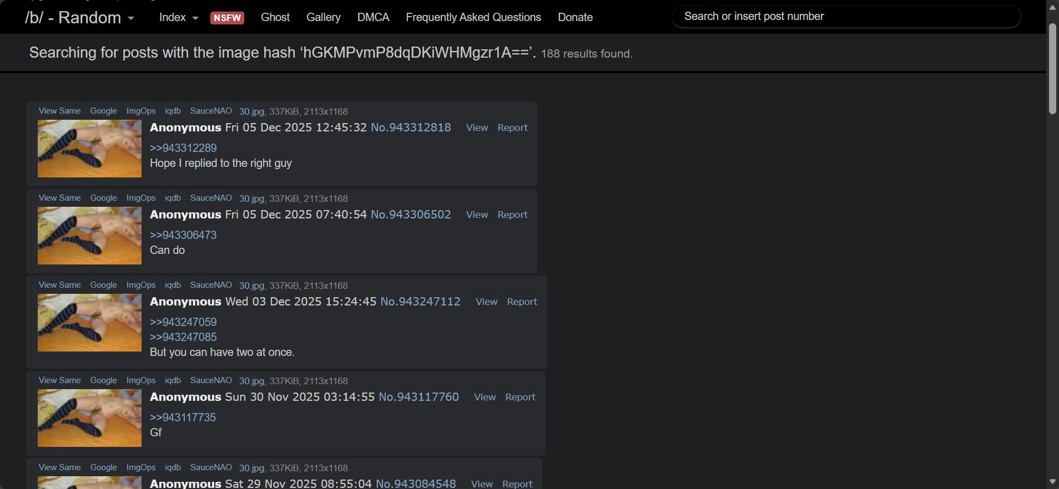
Task: Click the scrollbar up arrow
Action: tap(1052, 7)
